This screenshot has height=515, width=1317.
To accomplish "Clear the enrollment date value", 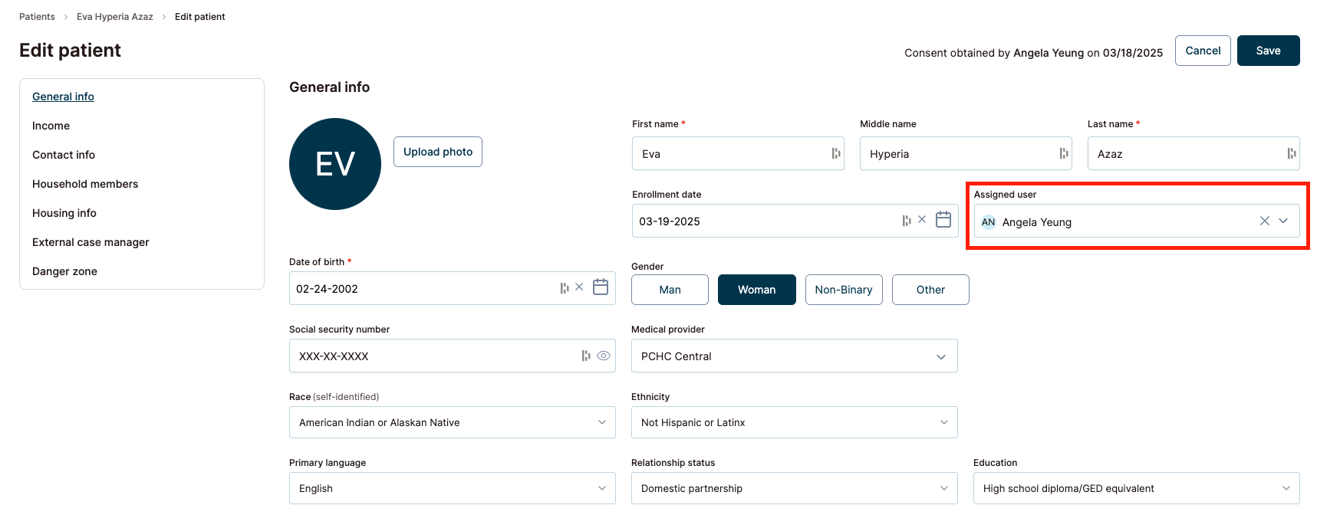I will [922, 220].
